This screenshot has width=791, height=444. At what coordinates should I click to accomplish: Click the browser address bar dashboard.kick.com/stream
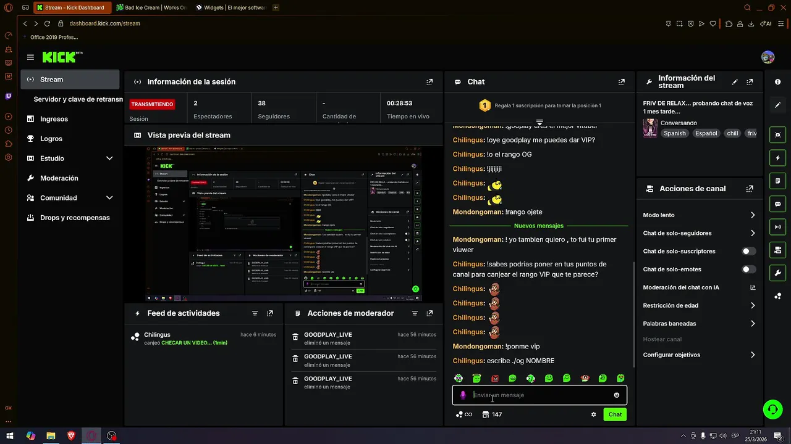click(104, 23)
